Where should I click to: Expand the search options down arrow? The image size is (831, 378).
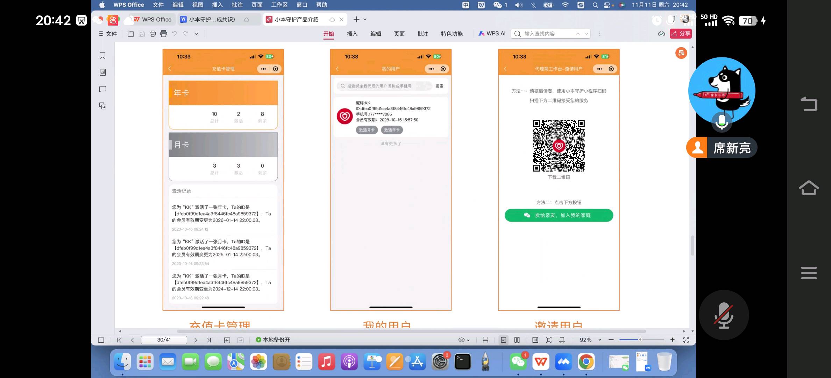coord(586,34)
